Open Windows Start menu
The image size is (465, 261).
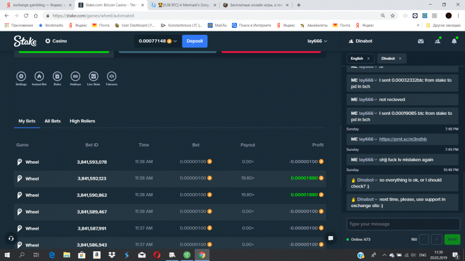[x=7, y=255]
